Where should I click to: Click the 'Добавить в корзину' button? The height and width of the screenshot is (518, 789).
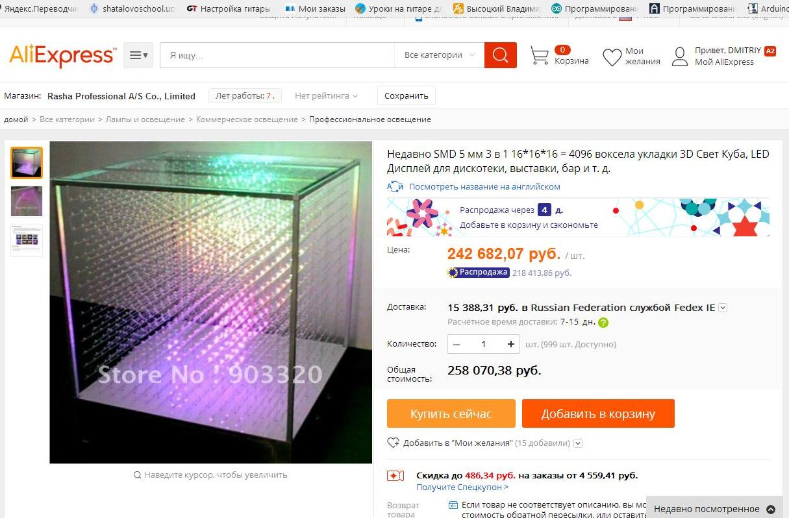point(598,413)
